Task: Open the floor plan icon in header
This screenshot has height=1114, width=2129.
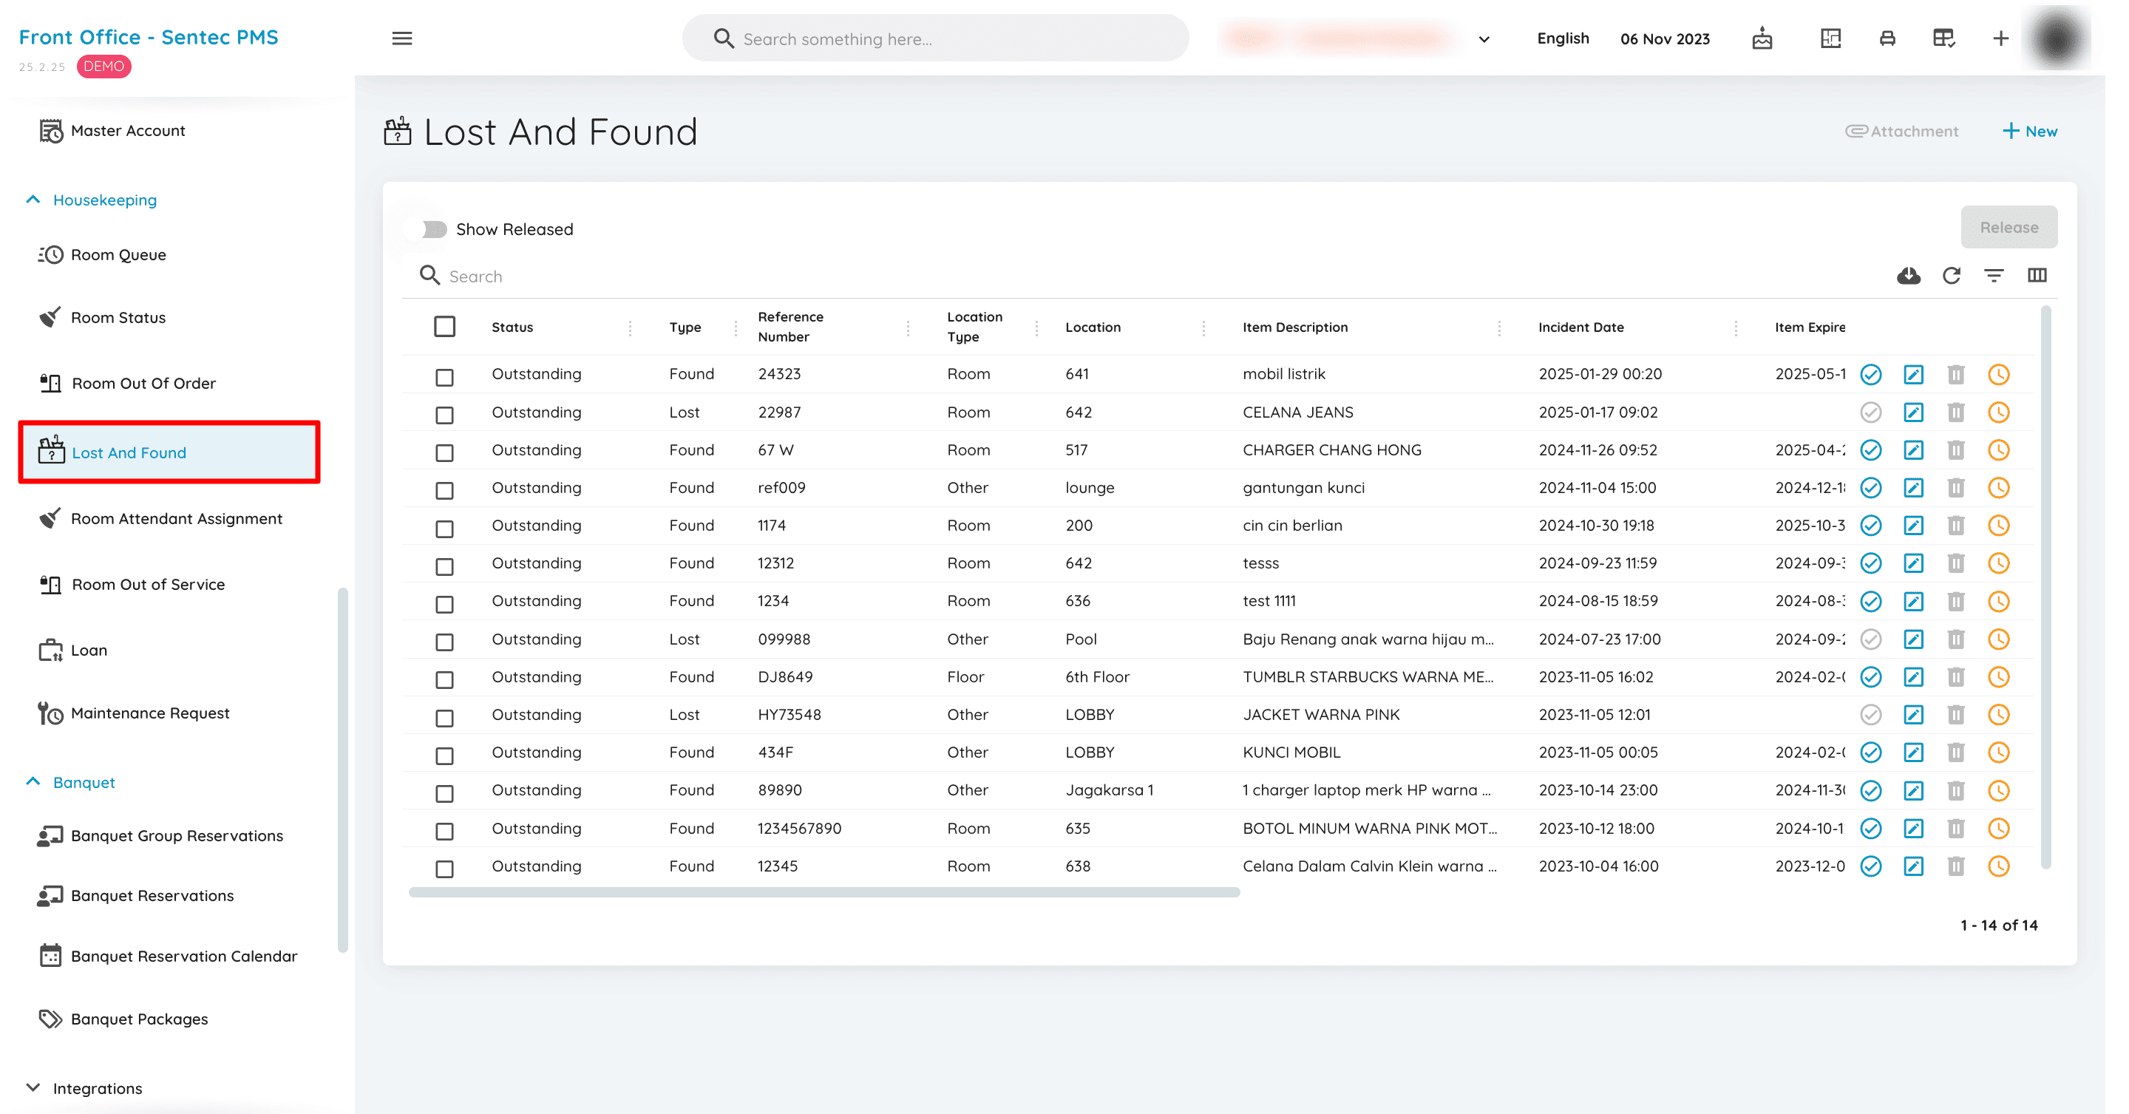Action: click(x=1830, y=38)
